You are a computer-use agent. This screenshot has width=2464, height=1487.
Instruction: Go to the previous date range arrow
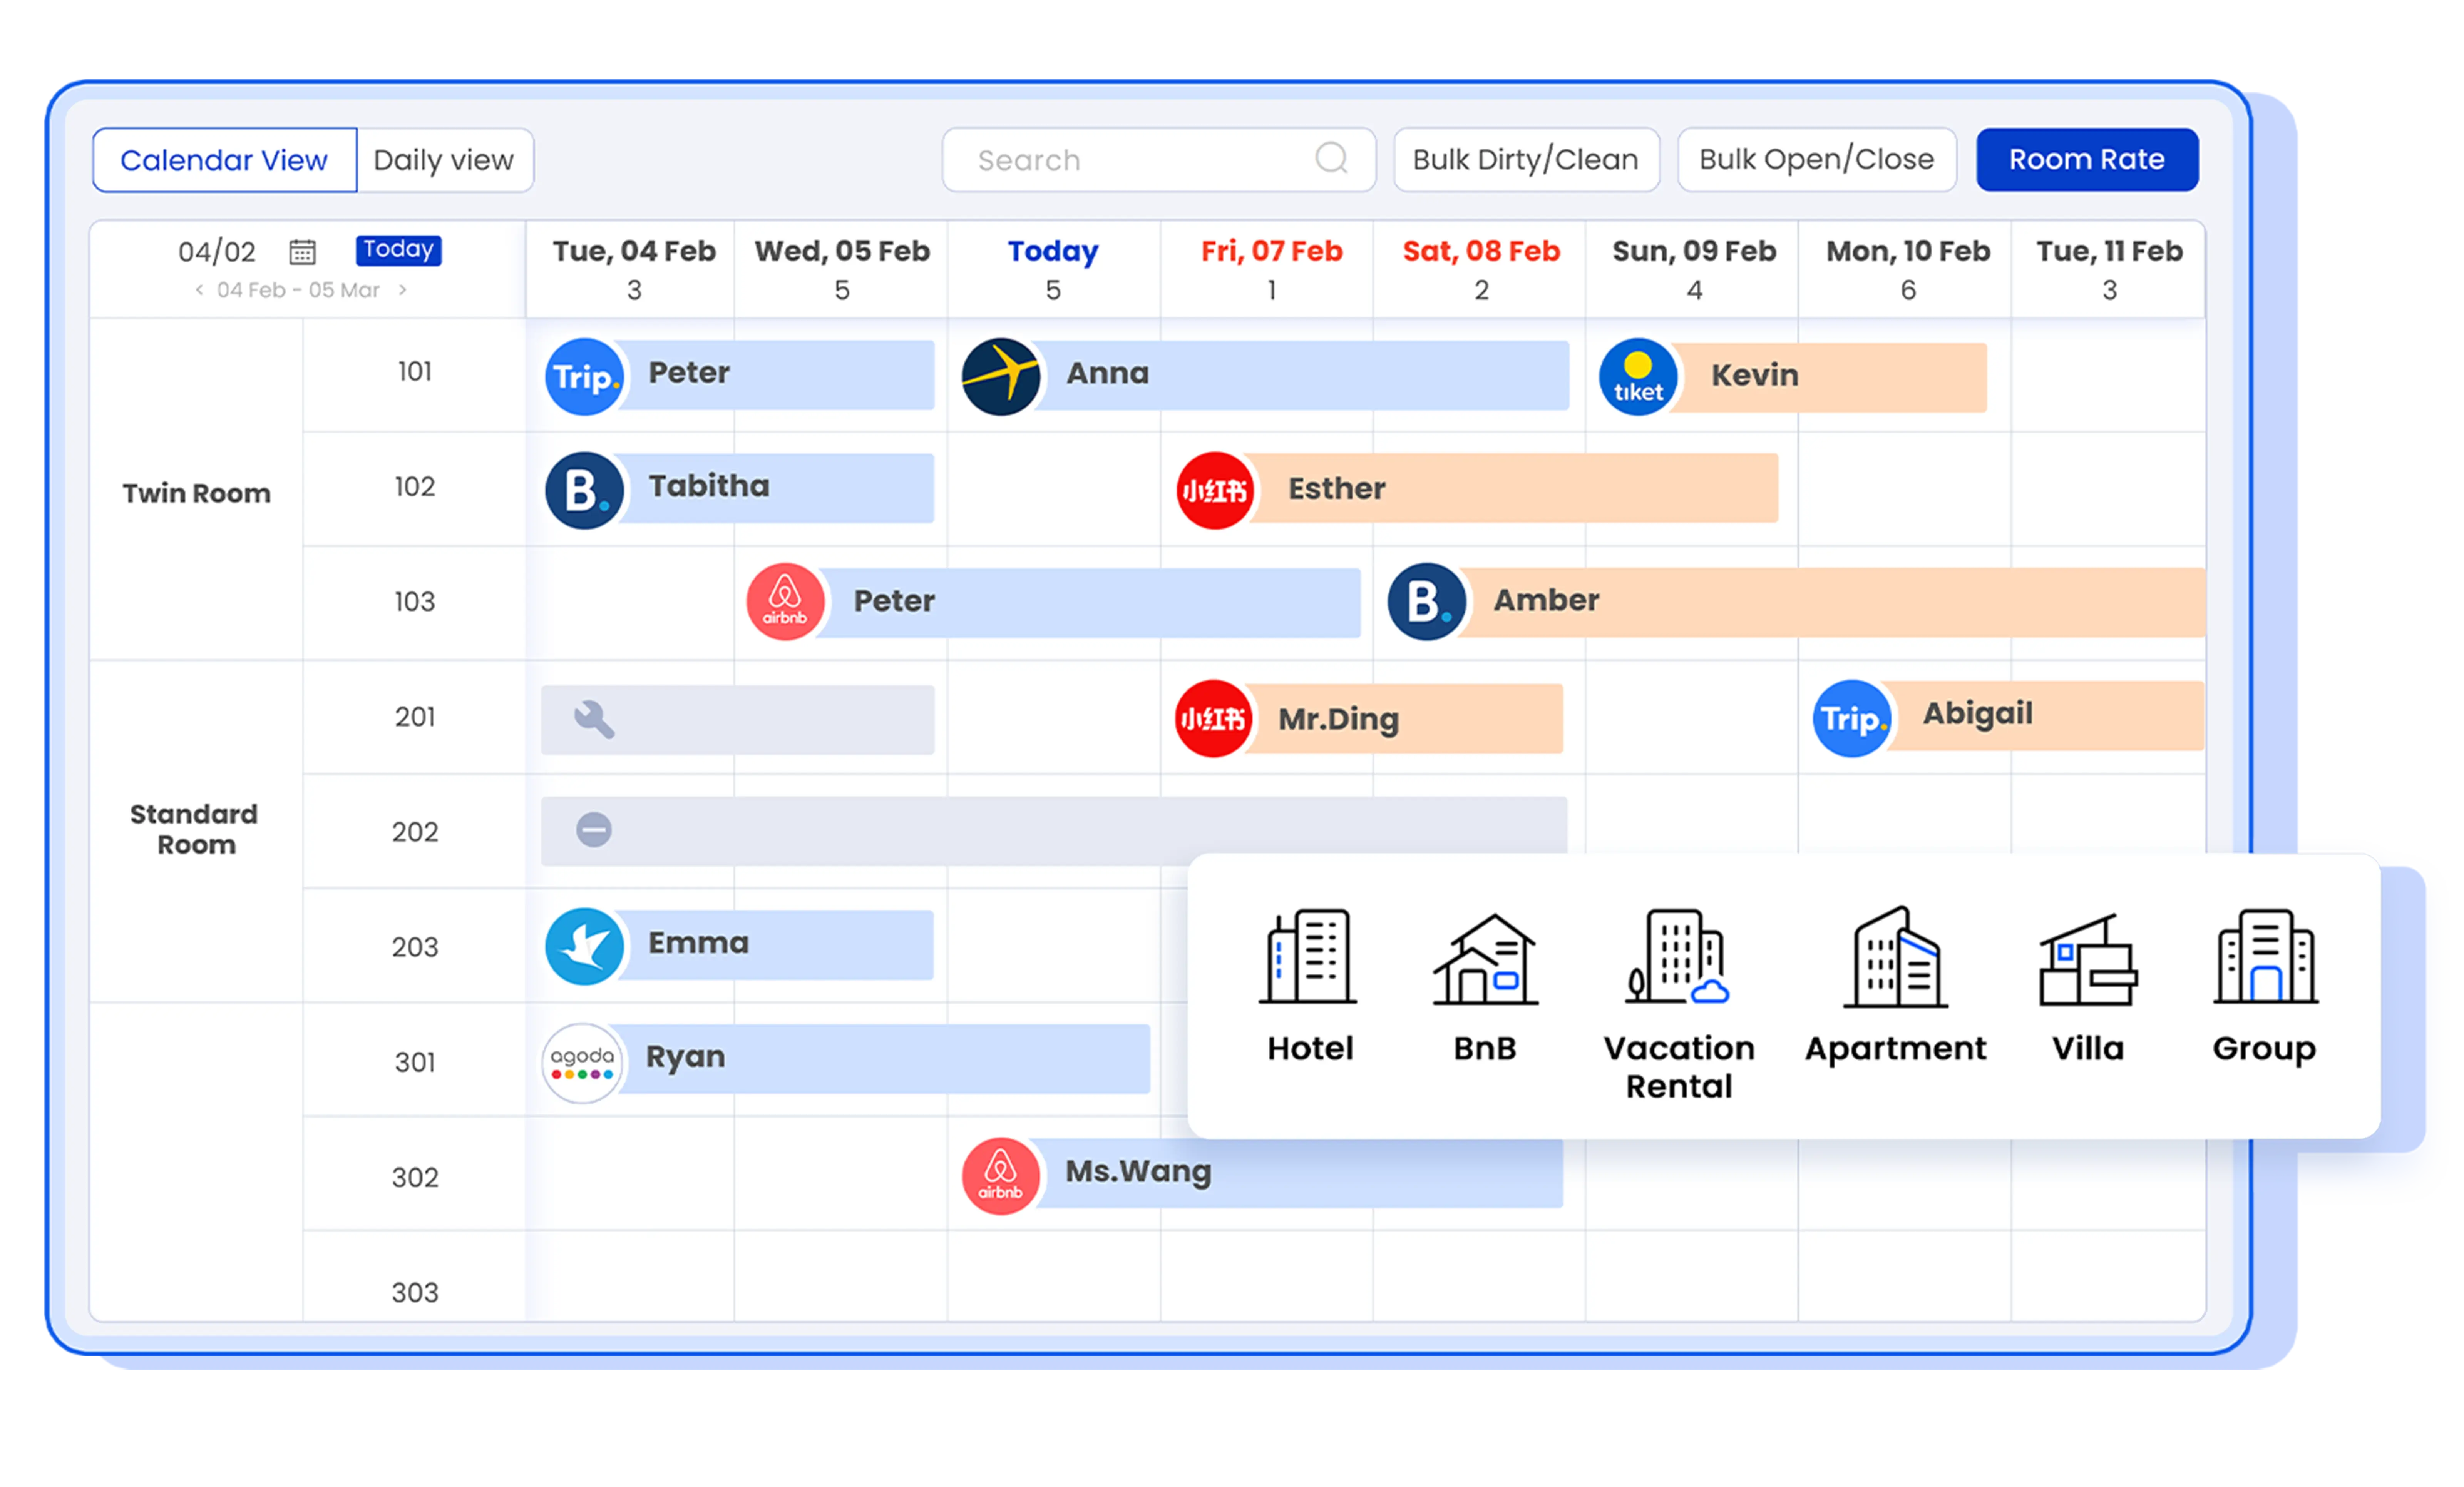tap(199, 290)
